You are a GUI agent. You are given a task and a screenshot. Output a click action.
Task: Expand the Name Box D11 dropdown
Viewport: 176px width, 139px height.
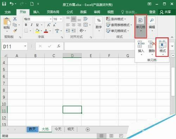click(25, 46)
